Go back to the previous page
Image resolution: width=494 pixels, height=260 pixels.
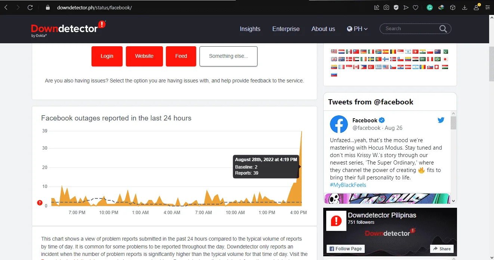point(6,7)
